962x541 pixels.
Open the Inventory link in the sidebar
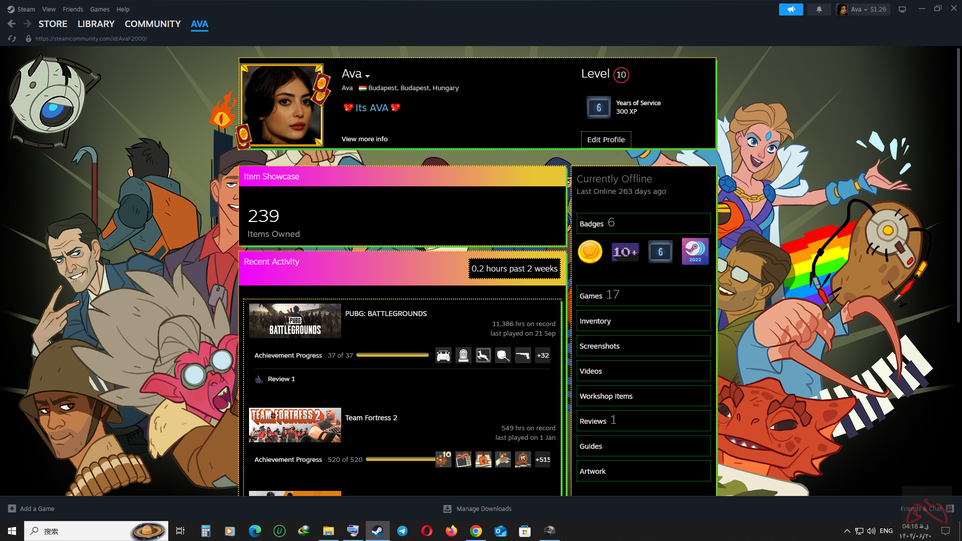[595, 321]
